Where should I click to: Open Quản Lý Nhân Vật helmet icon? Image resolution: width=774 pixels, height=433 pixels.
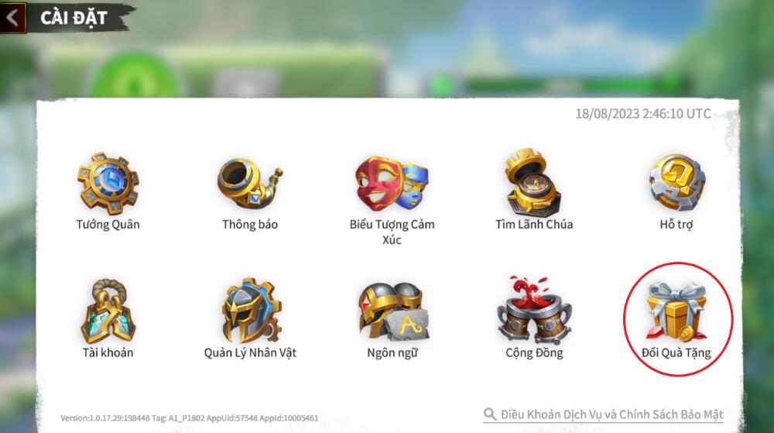coord(251,310)
